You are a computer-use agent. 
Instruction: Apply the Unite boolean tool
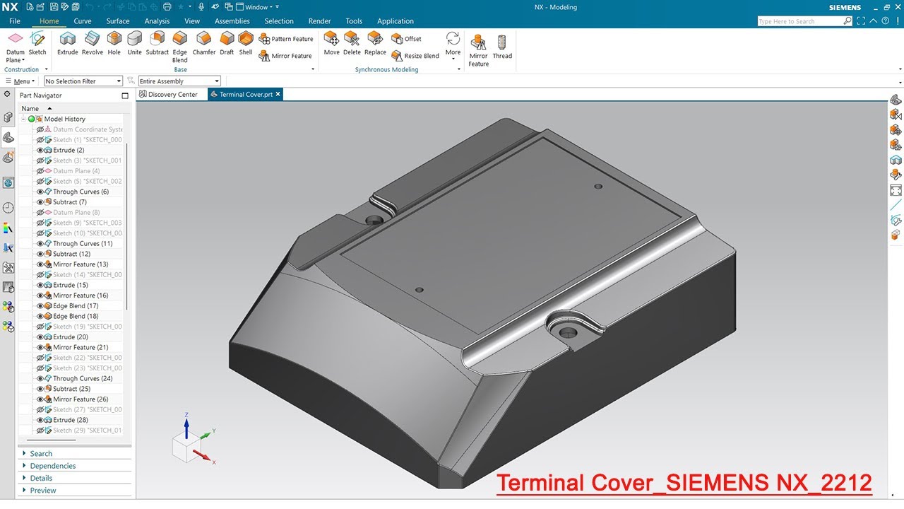pos(134,44)
